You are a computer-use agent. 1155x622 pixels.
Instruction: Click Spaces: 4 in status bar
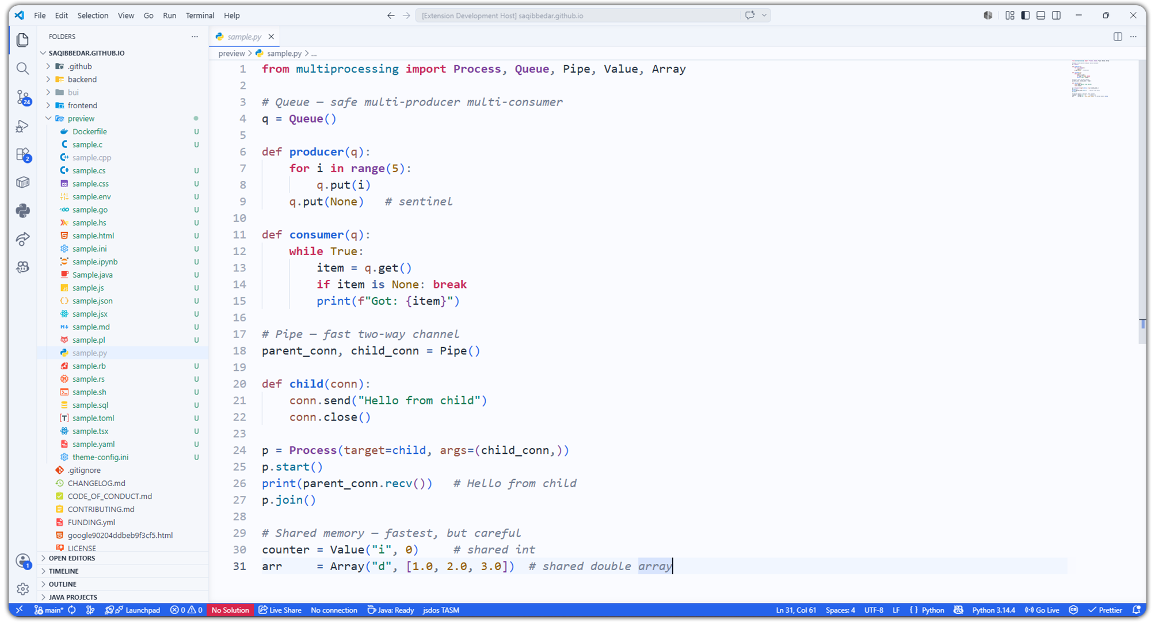(840, 610)
